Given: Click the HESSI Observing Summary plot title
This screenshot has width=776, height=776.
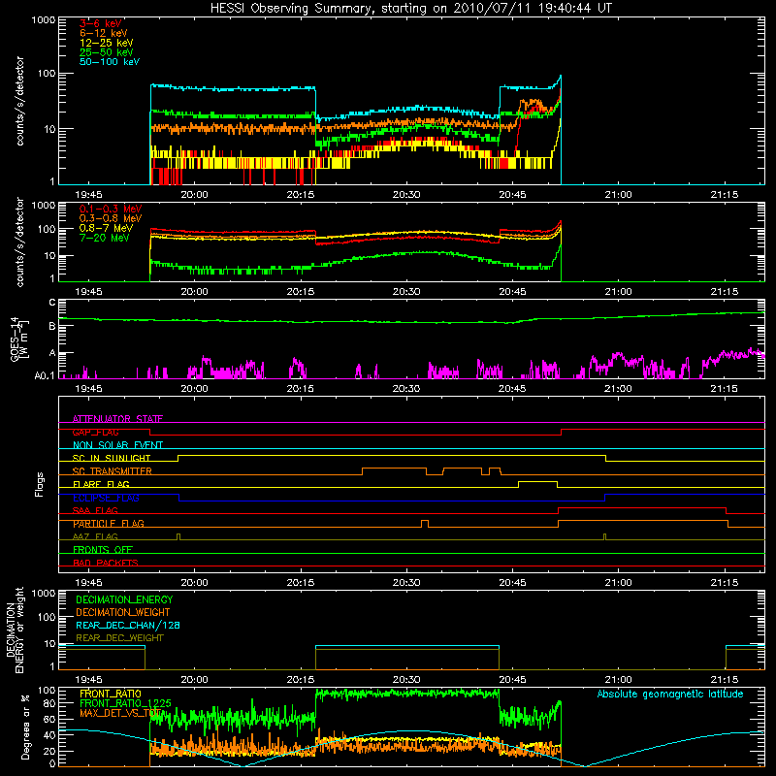Looking at the screenshot, I should (x=411, y=8).
